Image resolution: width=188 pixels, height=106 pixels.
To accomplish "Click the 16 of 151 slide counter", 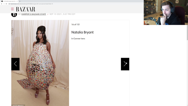I will coord(75,24).
